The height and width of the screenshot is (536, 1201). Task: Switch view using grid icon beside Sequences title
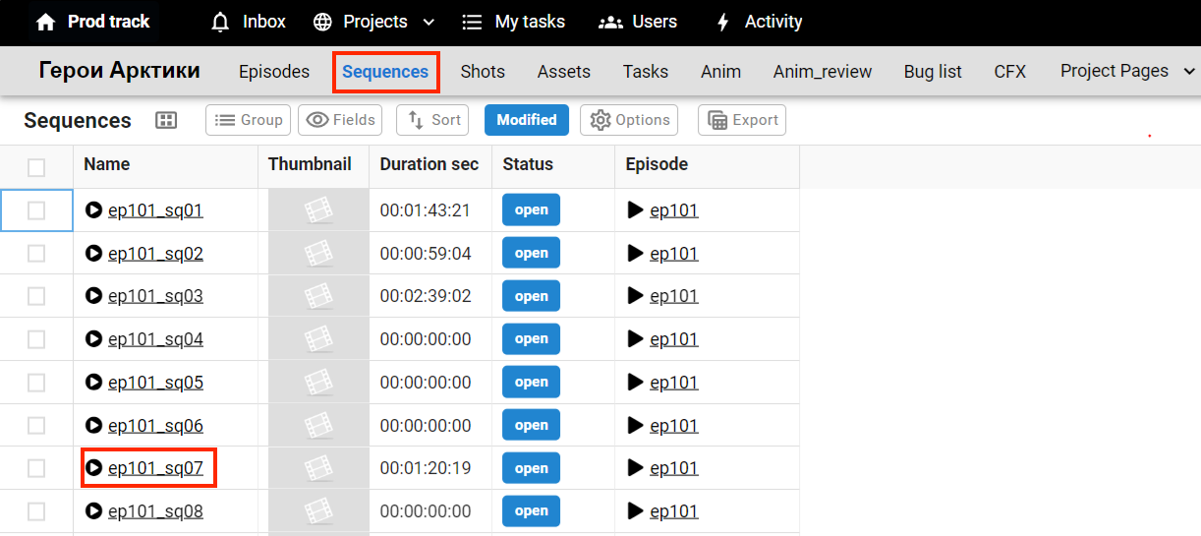tap(166, 120)
